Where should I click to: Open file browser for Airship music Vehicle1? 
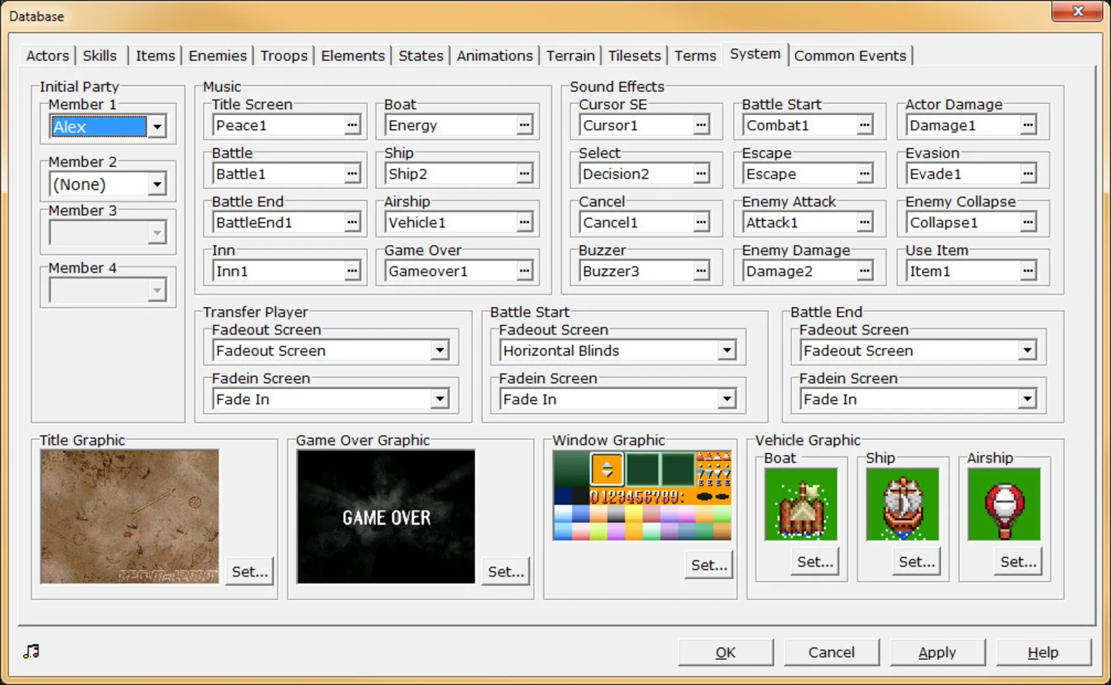click(524, 222)
